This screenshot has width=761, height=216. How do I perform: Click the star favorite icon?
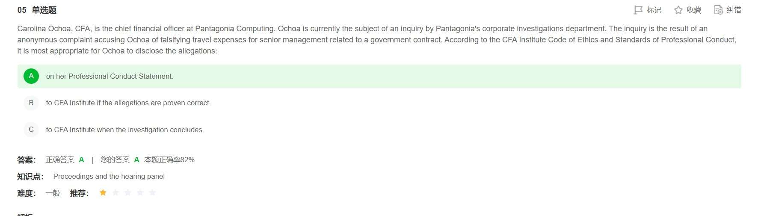click(678, 10)
